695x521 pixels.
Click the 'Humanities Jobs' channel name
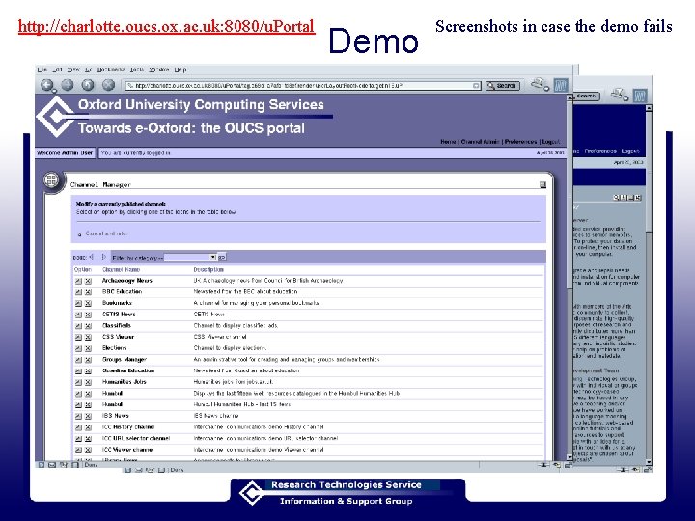click(125, 382)
